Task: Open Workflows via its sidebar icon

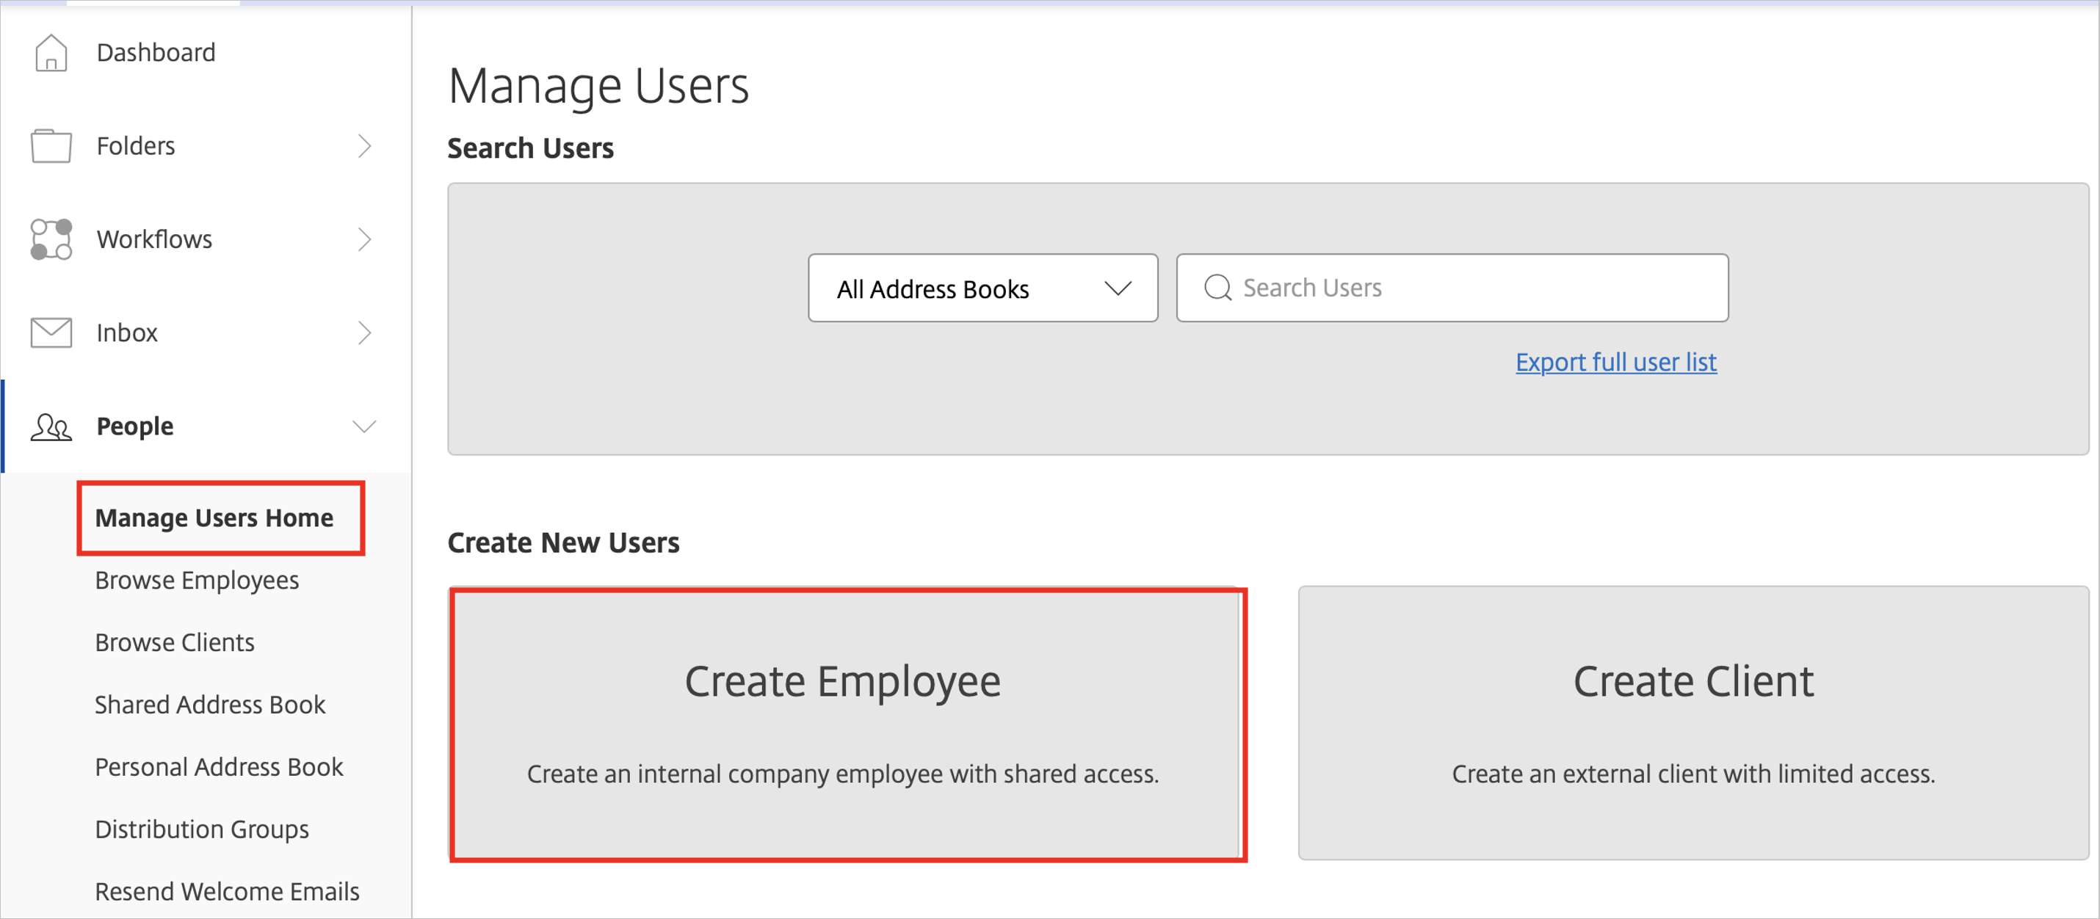Action: tap(51, 239)
